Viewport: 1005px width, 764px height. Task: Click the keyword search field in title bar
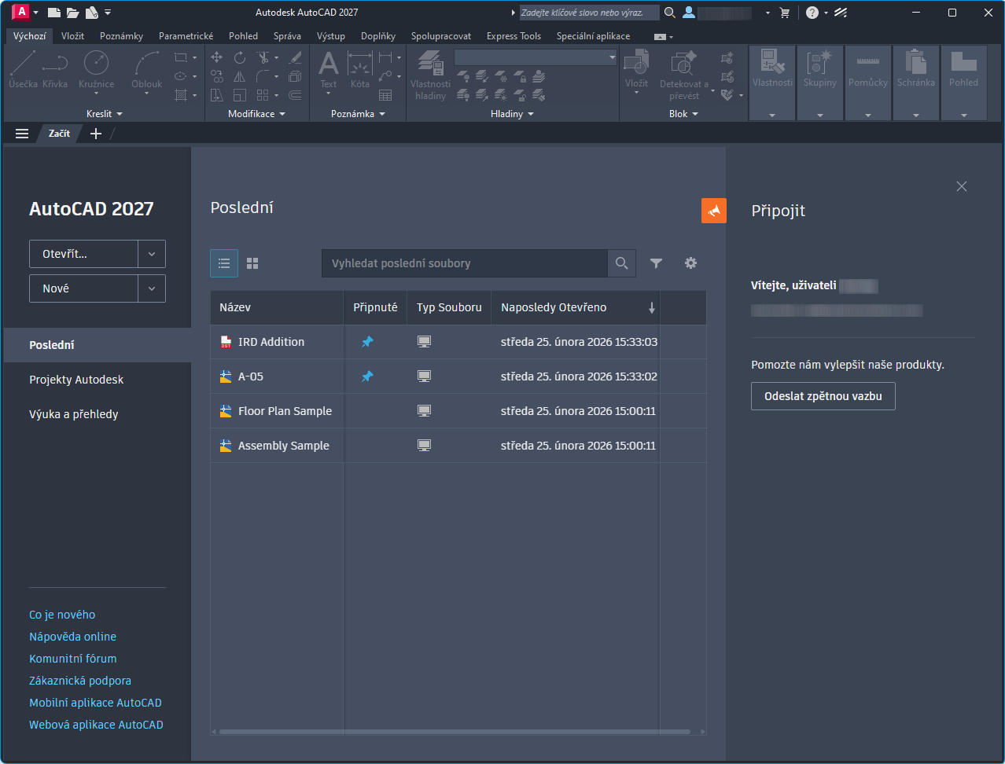(589, 13)
